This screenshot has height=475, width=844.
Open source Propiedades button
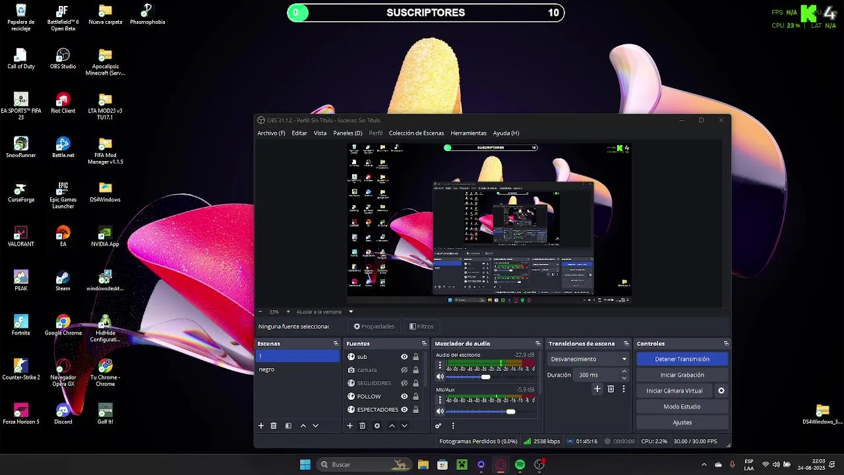point(374,327)
